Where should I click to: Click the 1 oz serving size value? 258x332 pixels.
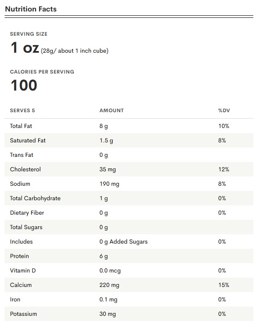coord(25,48)
